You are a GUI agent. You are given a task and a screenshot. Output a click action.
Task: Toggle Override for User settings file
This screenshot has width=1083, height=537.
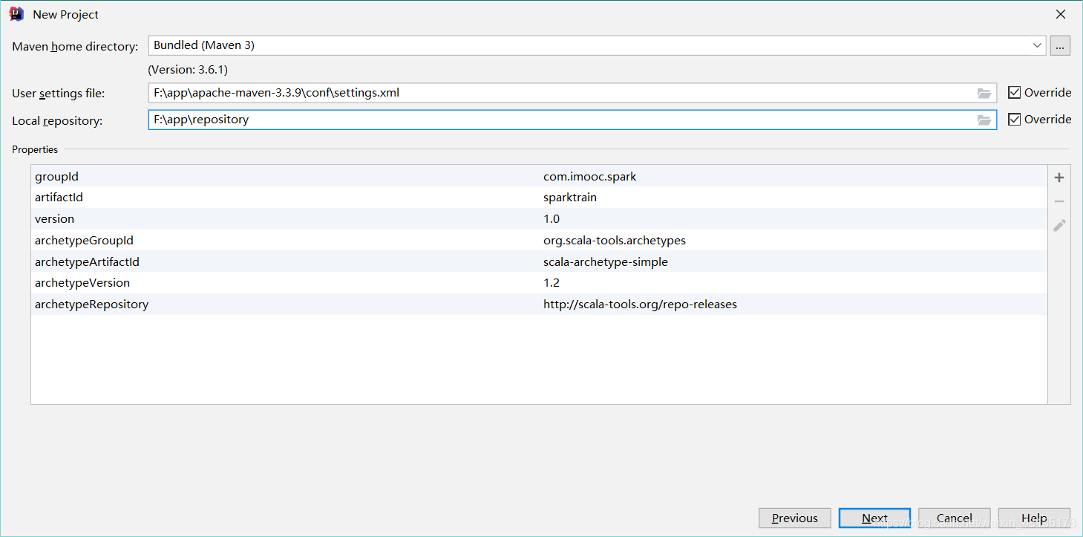(x=1039, y=93)
